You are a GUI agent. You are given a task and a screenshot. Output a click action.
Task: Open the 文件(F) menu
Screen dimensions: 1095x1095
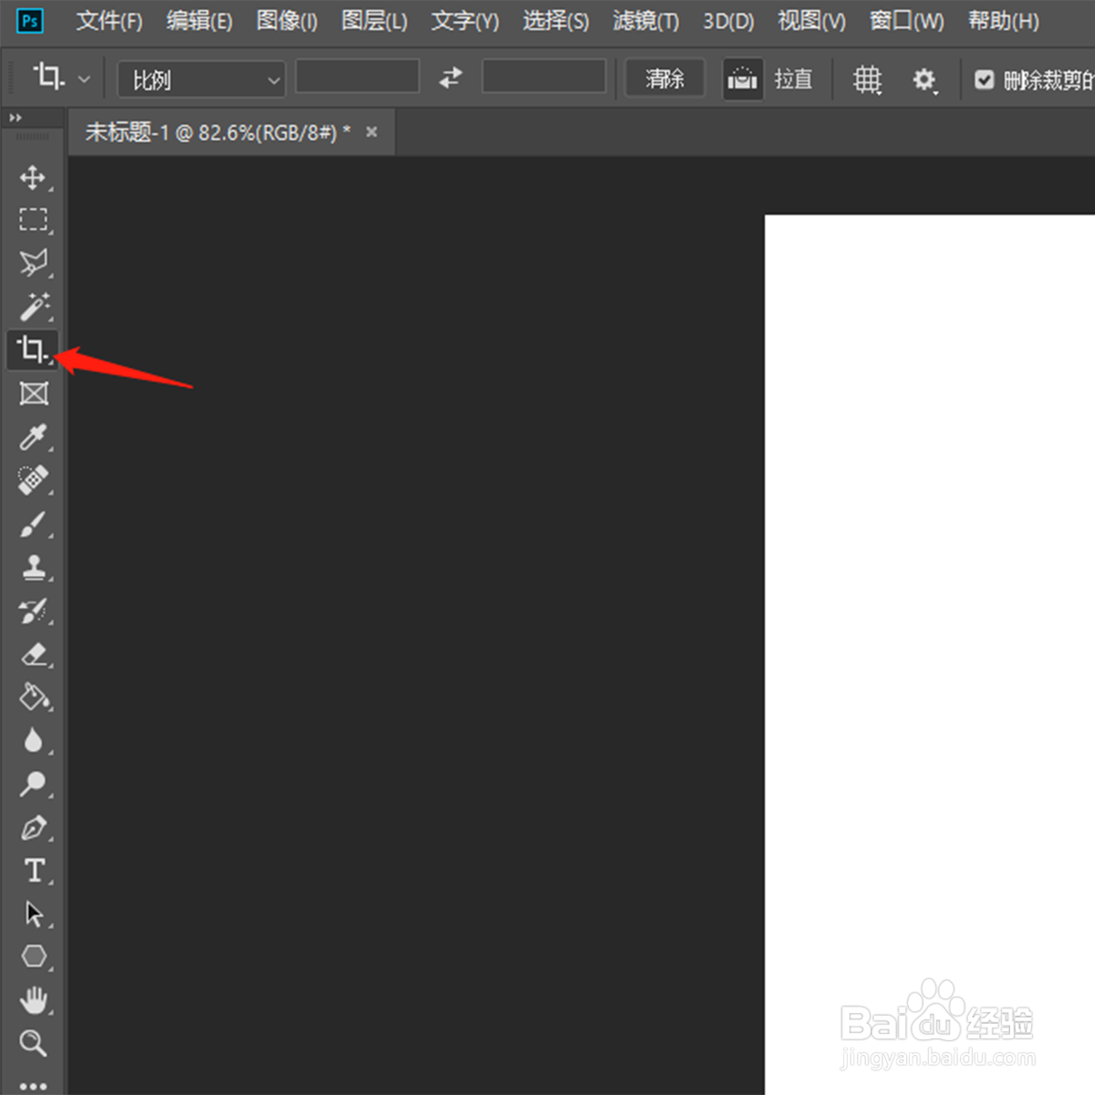109,21
